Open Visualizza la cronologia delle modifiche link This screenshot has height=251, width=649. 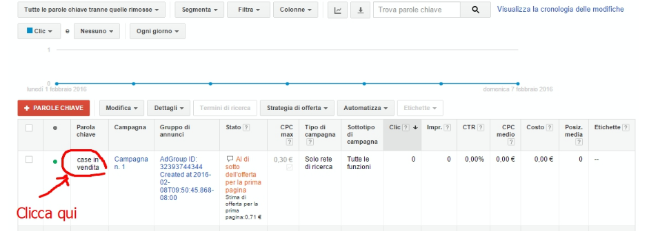[561, 9]
